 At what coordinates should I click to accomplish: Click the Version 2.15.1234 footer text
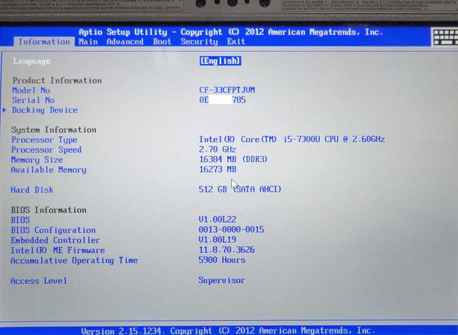[x=228, y=331]
